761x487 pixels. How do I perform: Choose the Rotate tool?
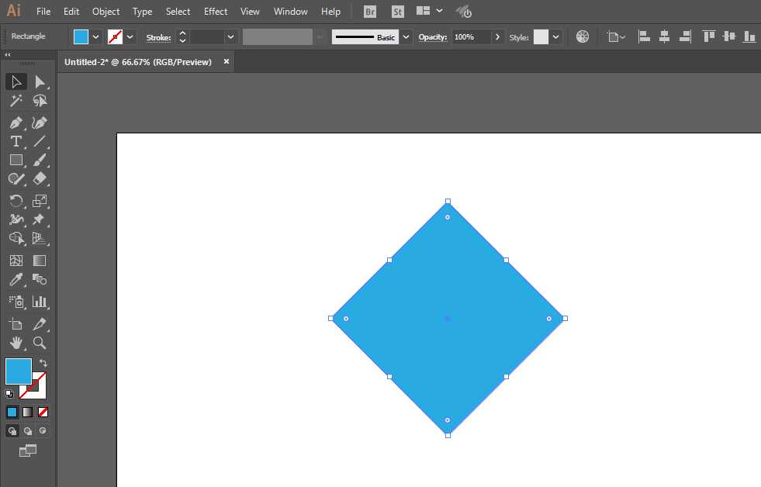pos(16,201)
